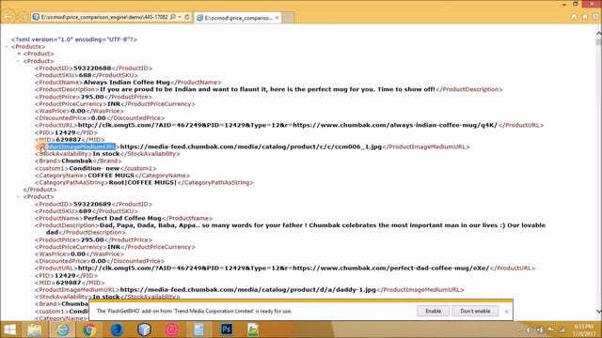Select the E:\ocmod\price_compariso... browser tab

click(238, 18)
